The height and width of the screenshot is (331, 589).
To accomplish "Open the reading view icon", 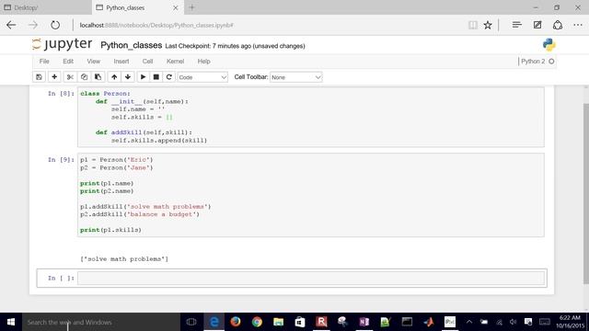I will 473,25.
